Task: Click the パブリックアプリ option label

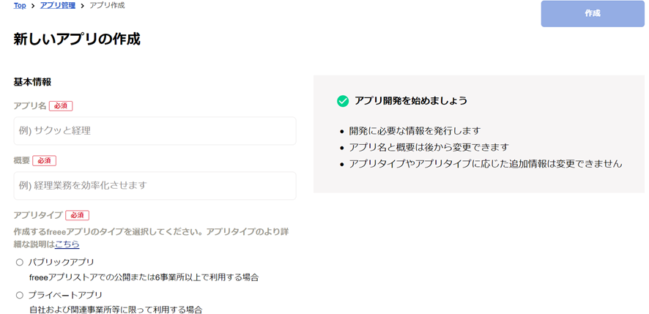Action: point(62,262)
